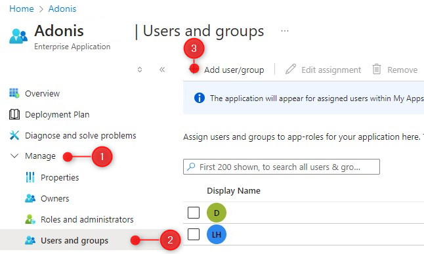Click Add user/group button

point(226,70)
